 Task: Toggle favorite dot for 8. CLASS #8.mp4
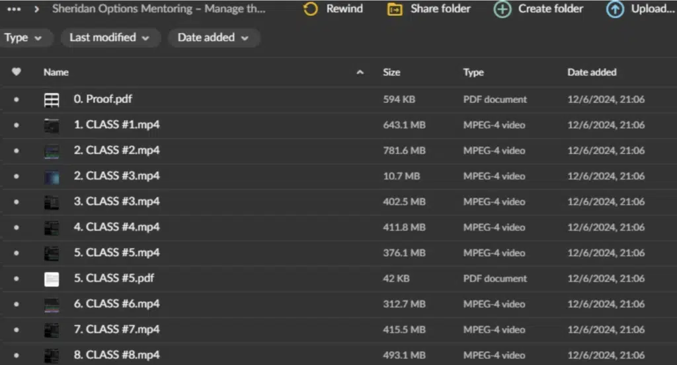[x=16, y=356]
